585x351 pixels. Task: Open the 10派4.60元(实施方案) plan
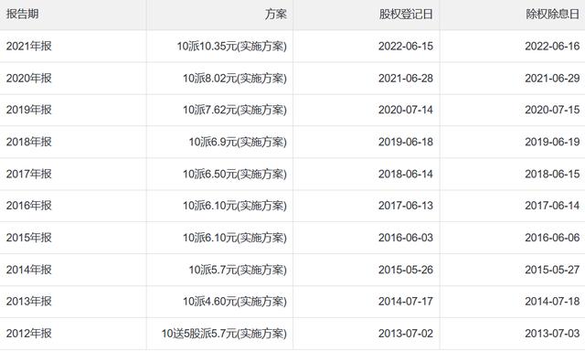point(235,302)
